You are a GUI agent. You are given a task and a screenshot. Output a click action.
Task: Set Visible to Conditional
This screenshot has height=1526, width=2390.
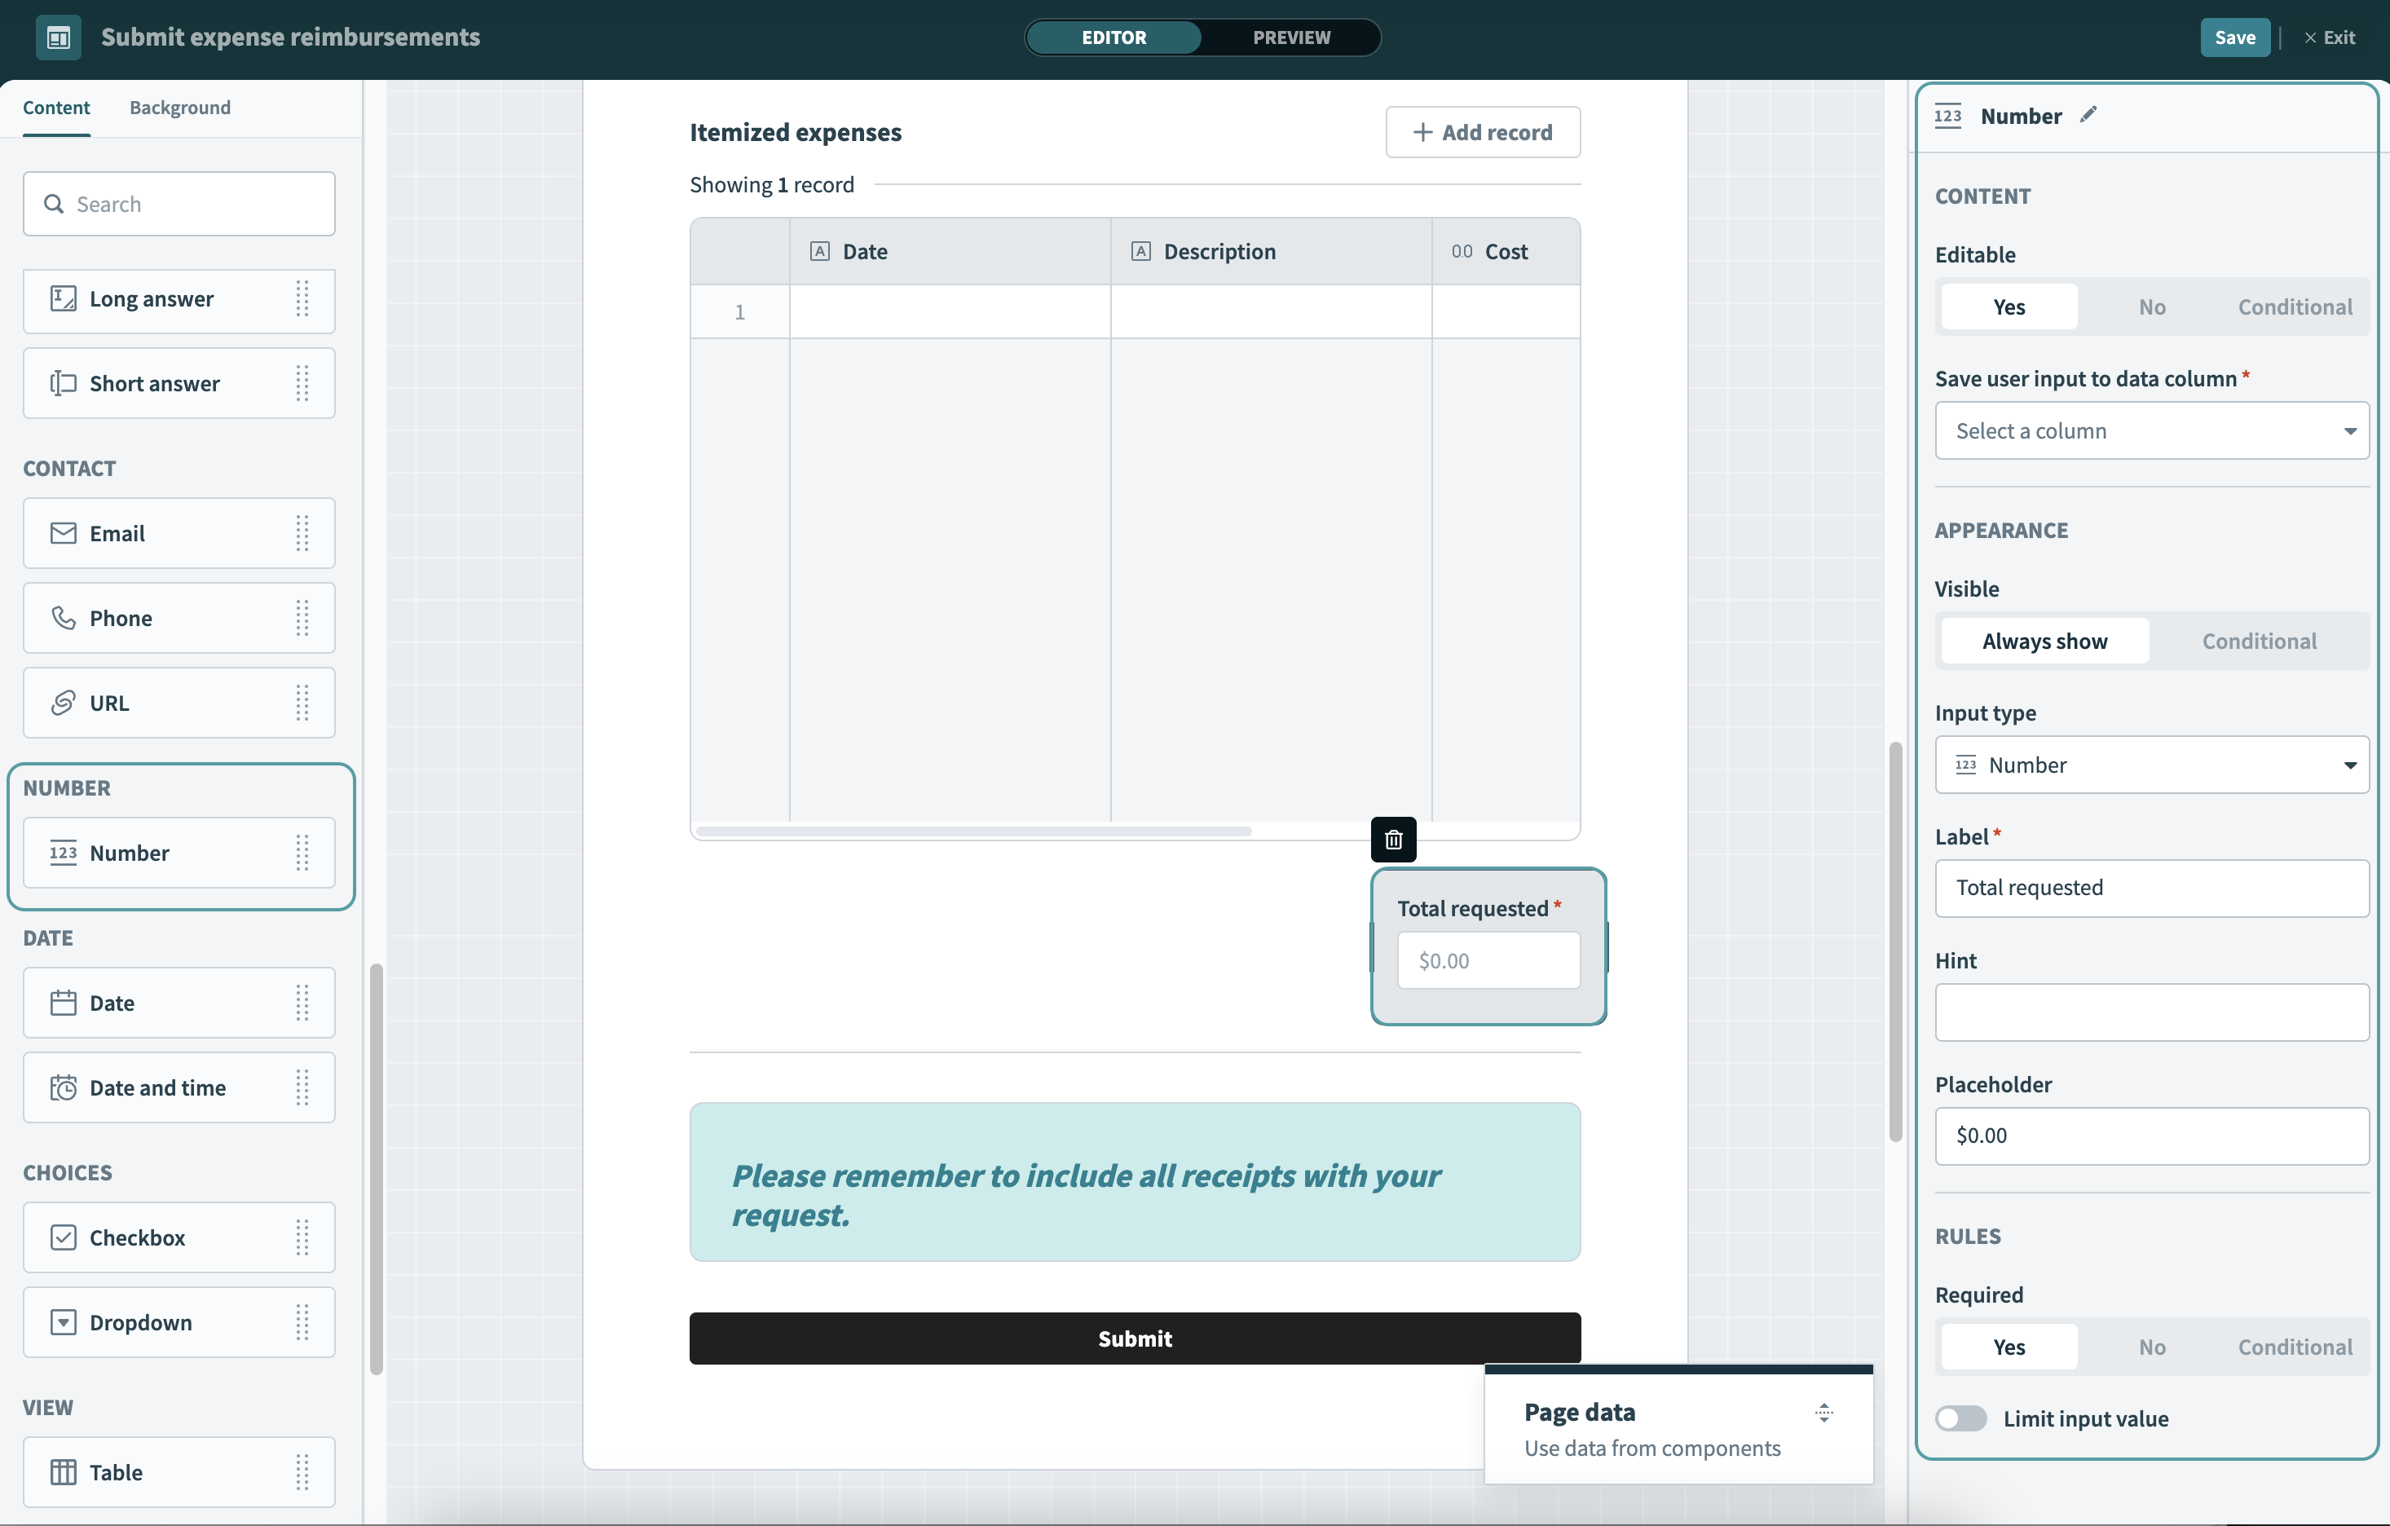pyautogui.click(x=2259, y=642)
